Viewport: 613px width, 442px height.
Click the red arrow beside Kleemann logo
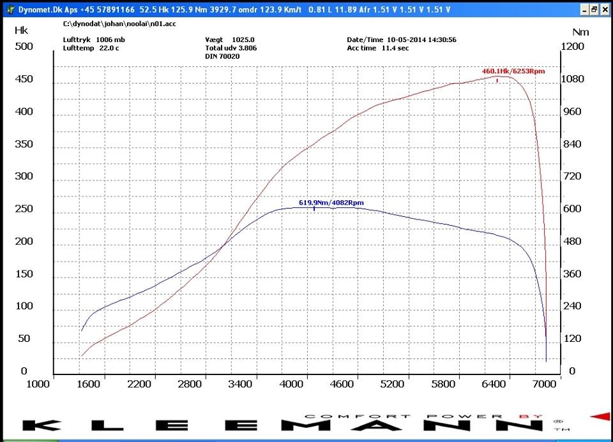tap(600, 416)
